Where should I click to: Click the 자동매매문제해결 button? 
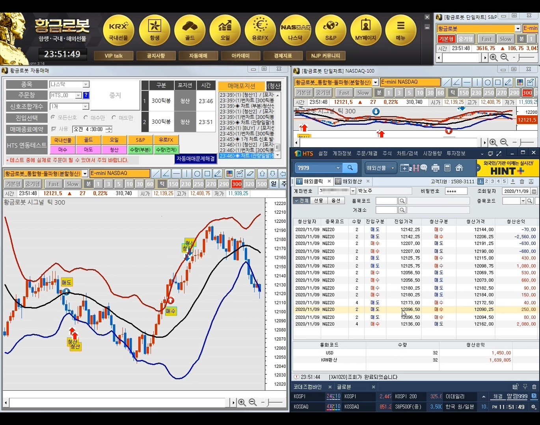(x=196, y=159)
